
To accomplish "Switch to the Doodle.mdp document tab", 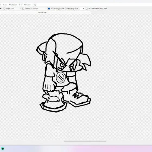I will coord(42,12).
